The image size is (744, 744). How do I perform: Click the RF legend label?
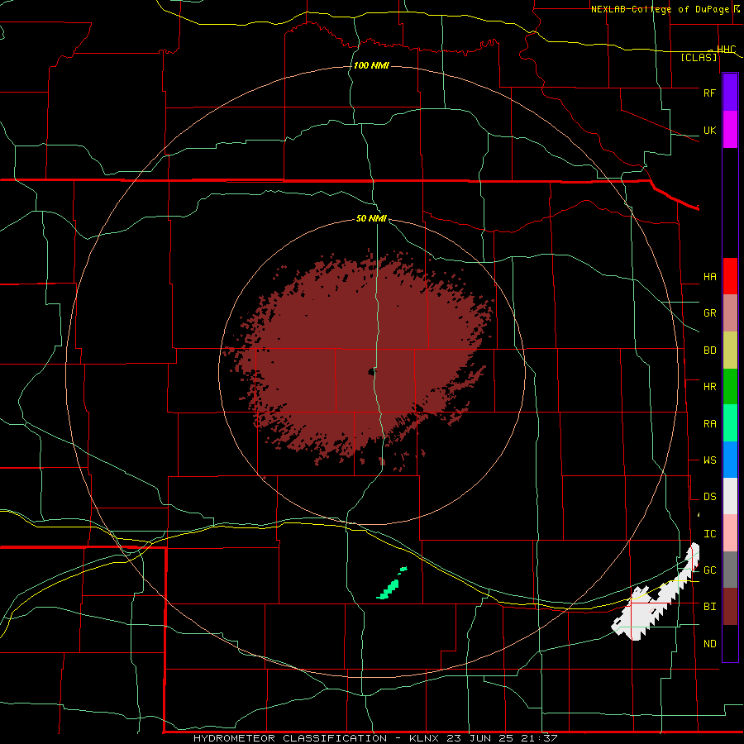tap(709, 93)
